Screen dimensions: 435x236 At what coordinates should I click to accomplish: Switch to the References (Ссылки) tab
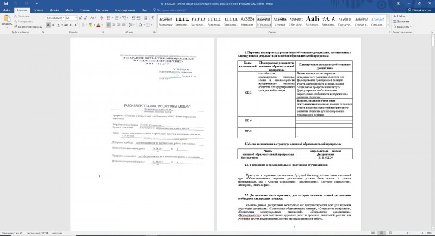pyautogui.click(x=85, y=10)
